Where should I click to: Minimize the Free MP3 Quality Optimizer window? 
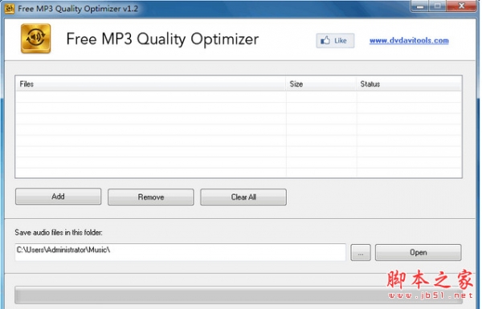pyautogui.click(x=419, y=6)
